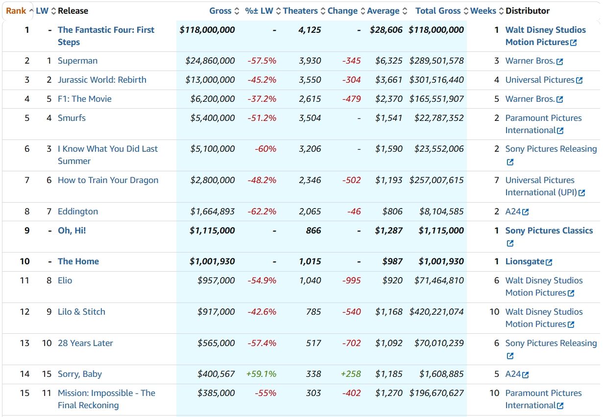This screenshot has height=417, width=603.
Task: Sort by Theaters column header
Action: (x=304, y=11)
